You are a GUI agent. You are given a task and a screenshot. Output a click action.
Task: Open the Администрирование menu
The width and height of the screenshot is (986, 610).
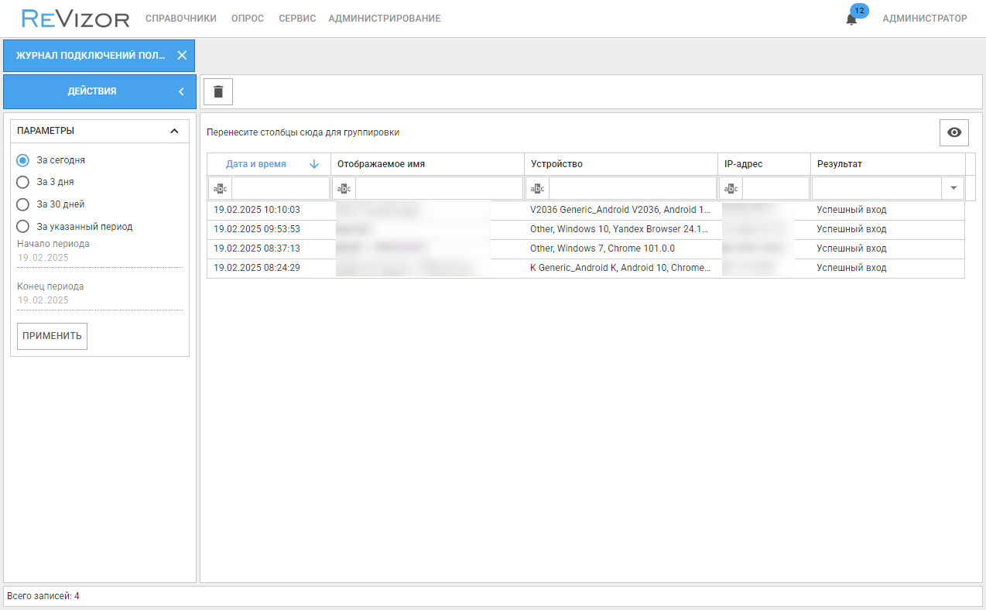[385, 19]
